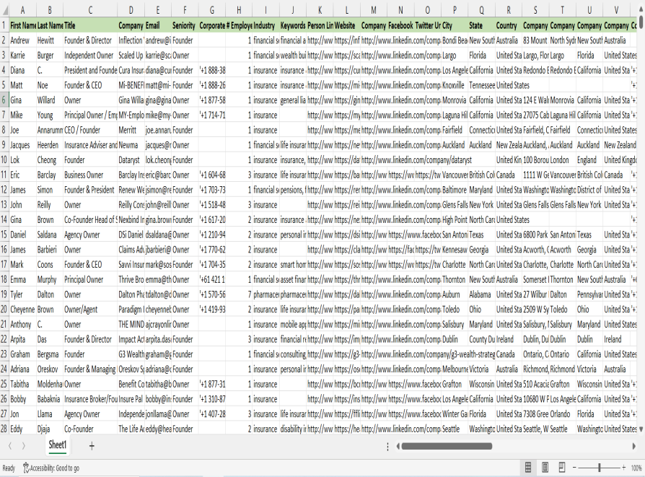Click last name Llama cell
Screen dimensions: 645x477
50,414
